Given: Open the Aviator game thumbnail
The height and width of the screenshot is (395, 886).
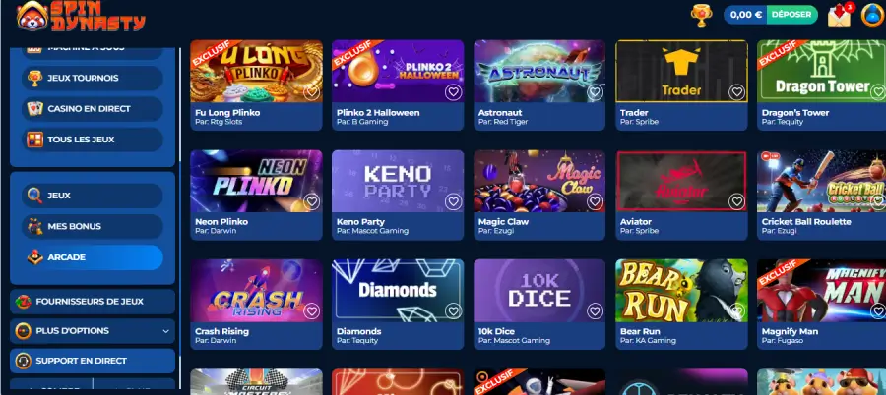Looking at the screenshot, I should pyautogui.click(x=681, y=181).
